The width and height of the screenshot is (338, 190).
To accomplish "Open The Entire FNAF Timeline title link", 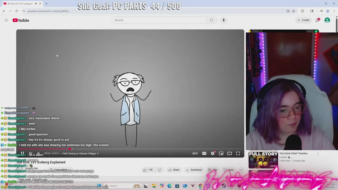I will (293, 153).
